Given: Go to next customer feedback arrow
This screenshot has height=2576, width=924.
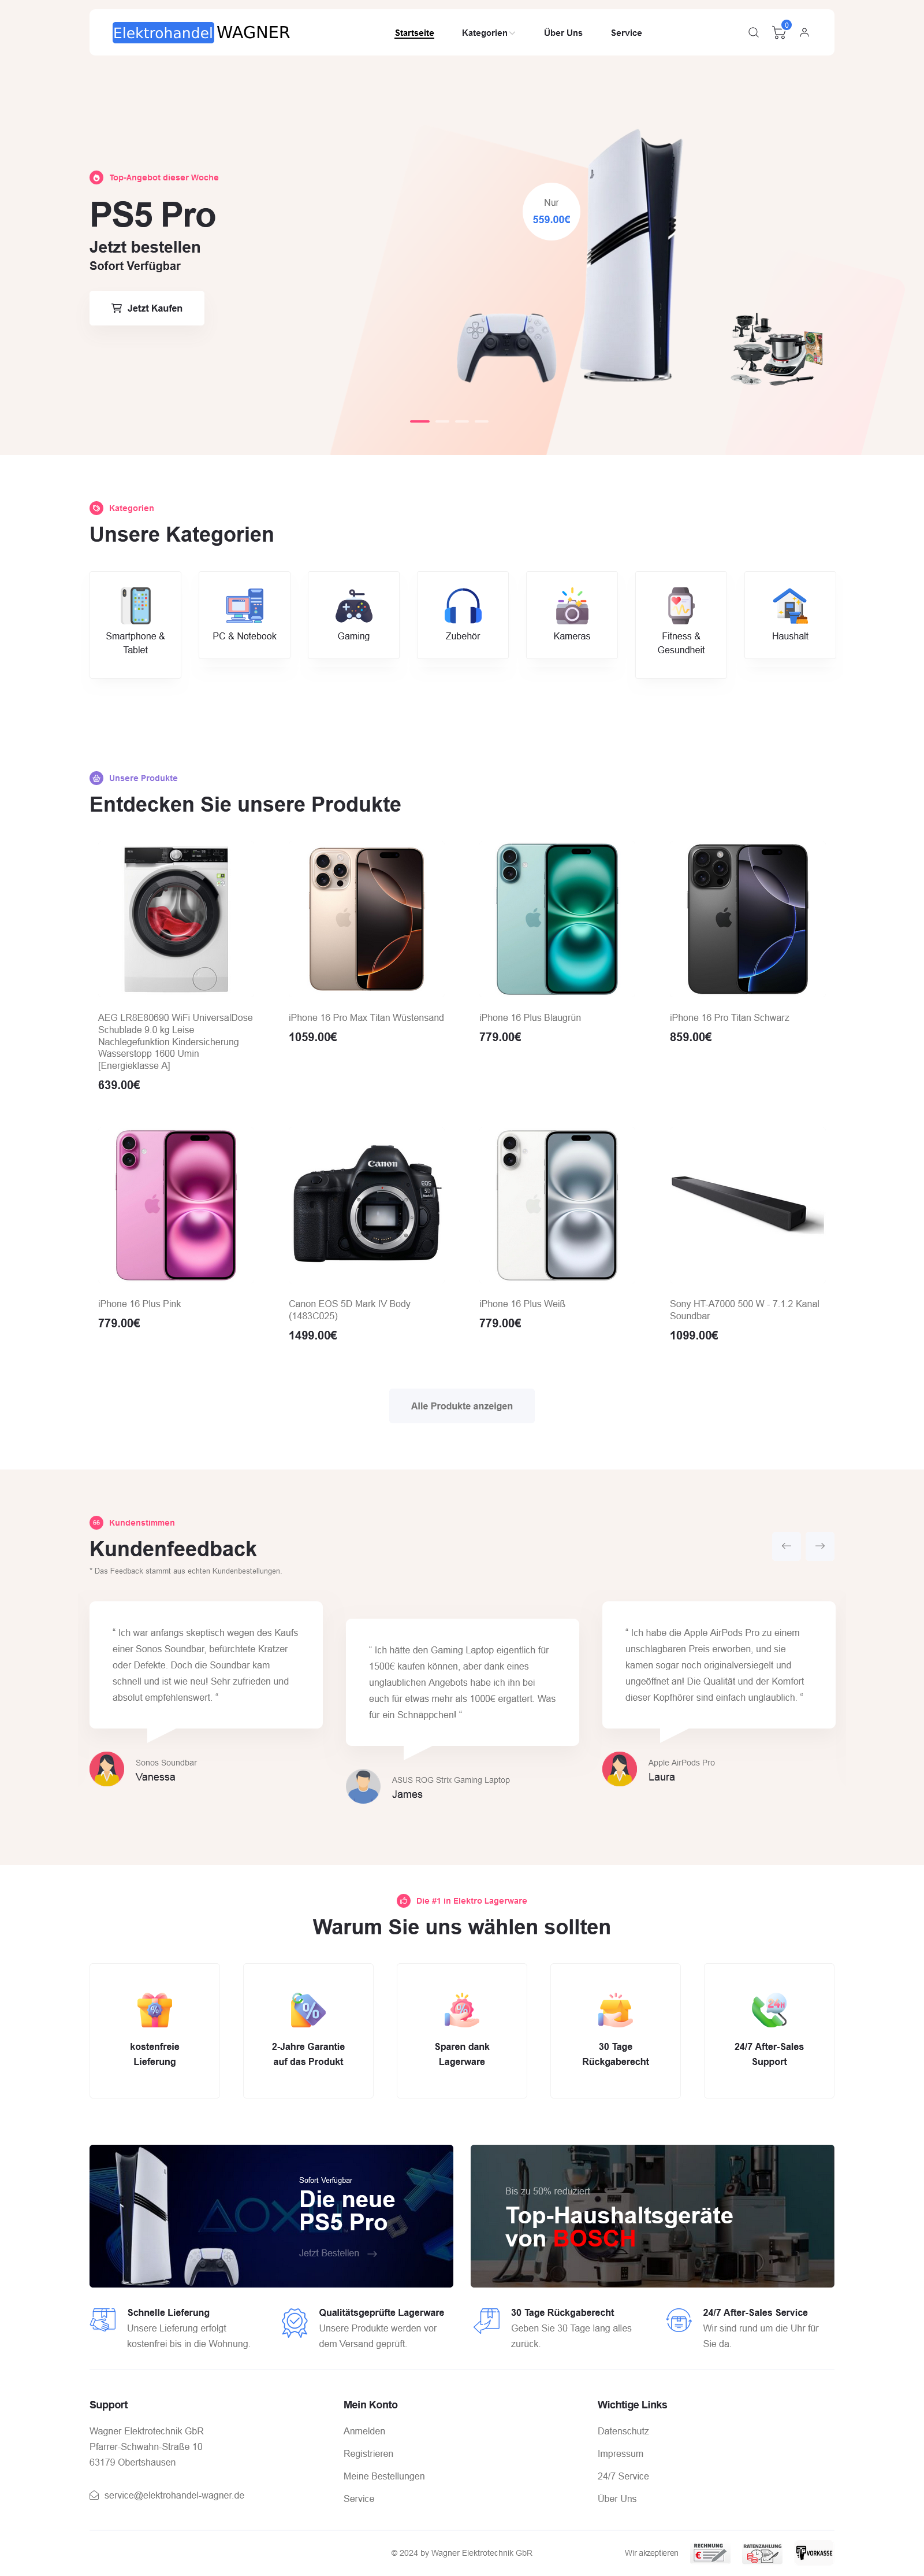Looking at the screenshot, I should pyautogui.click(x=820, y=1546).
